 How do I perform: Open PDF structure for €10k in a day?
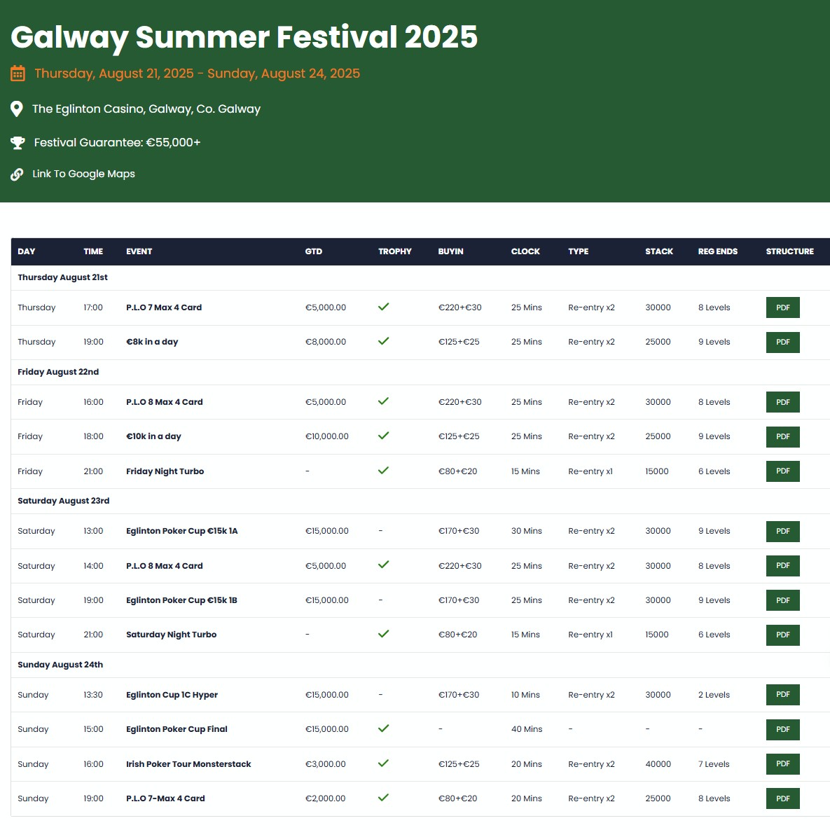[782, 436]
